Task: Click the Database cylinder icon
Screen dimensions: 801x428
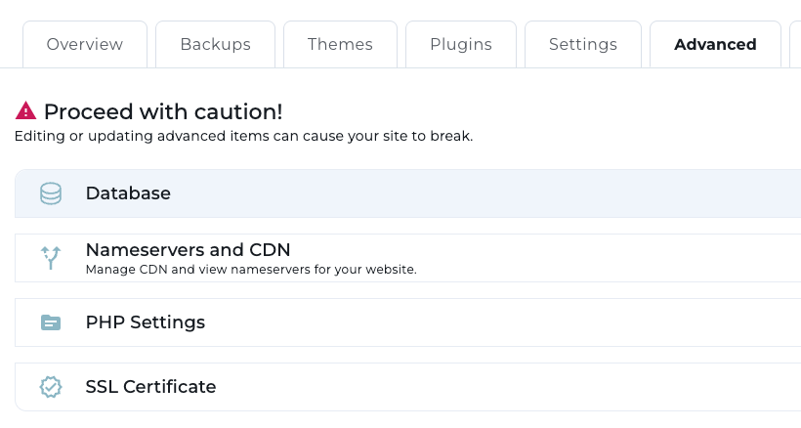Action: tap(51, 193)
